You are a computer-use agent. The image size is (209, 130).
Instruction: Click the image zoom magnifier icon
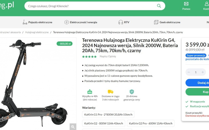coord(73,127)
